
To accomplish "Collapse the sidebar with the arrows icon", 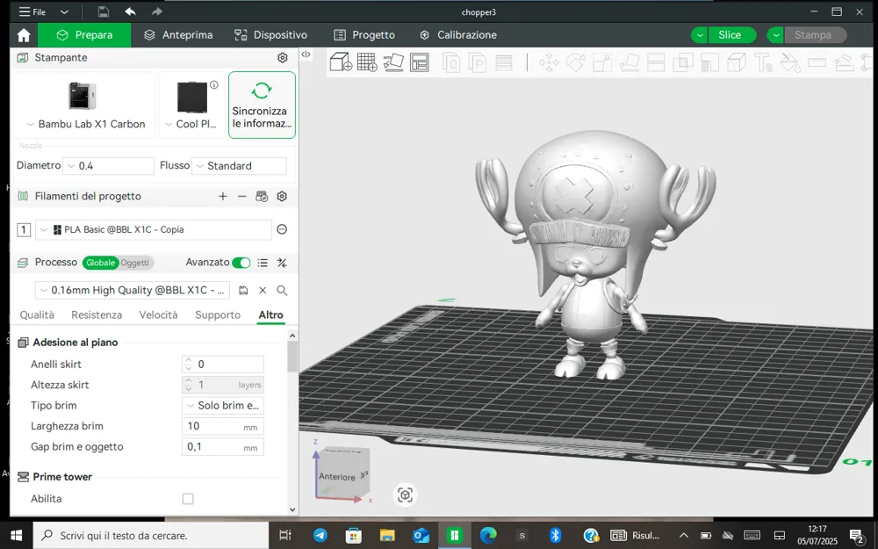I will coord(306,54).
